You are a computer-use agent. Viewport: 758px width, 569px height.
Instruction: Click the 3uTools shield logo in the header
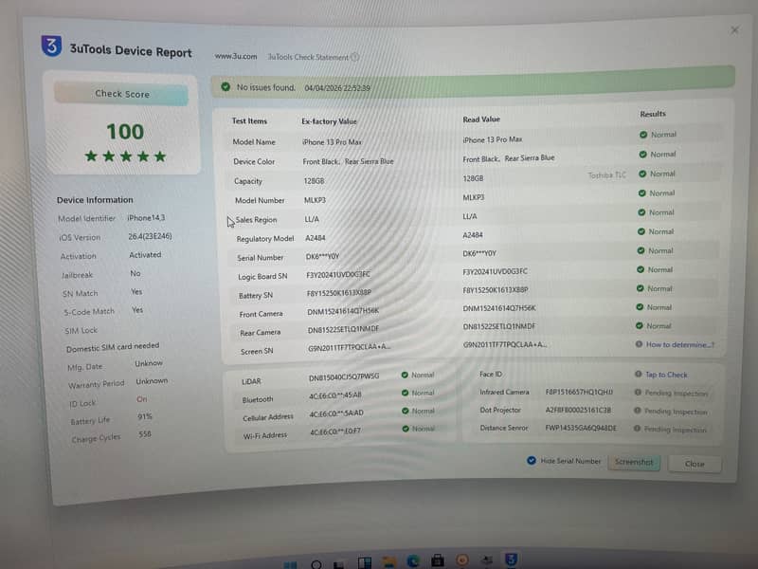tap(51, 46)
